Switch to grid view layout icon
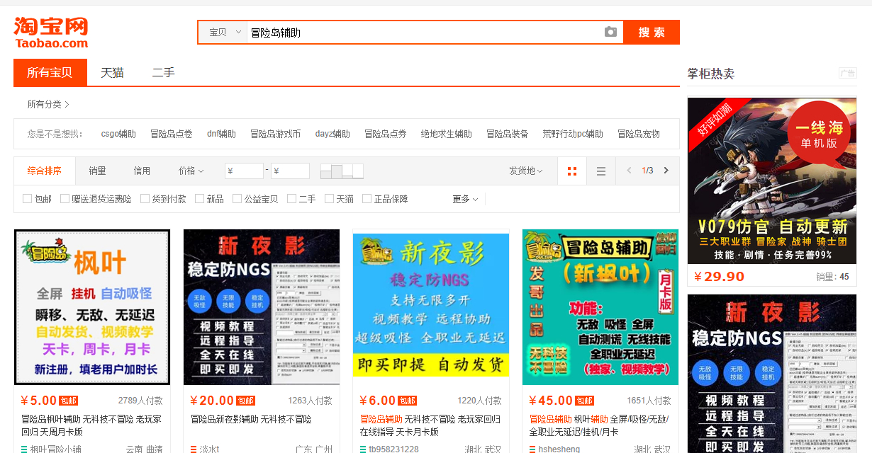This screenshot has height=453, width=872. click(572, 171)
